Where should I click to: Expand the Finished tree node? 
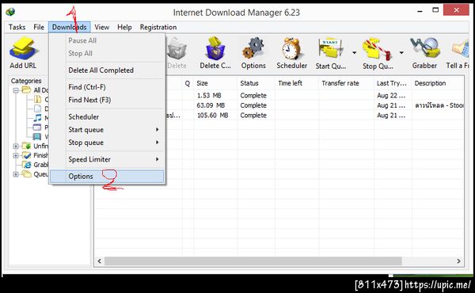coord(16,156)
